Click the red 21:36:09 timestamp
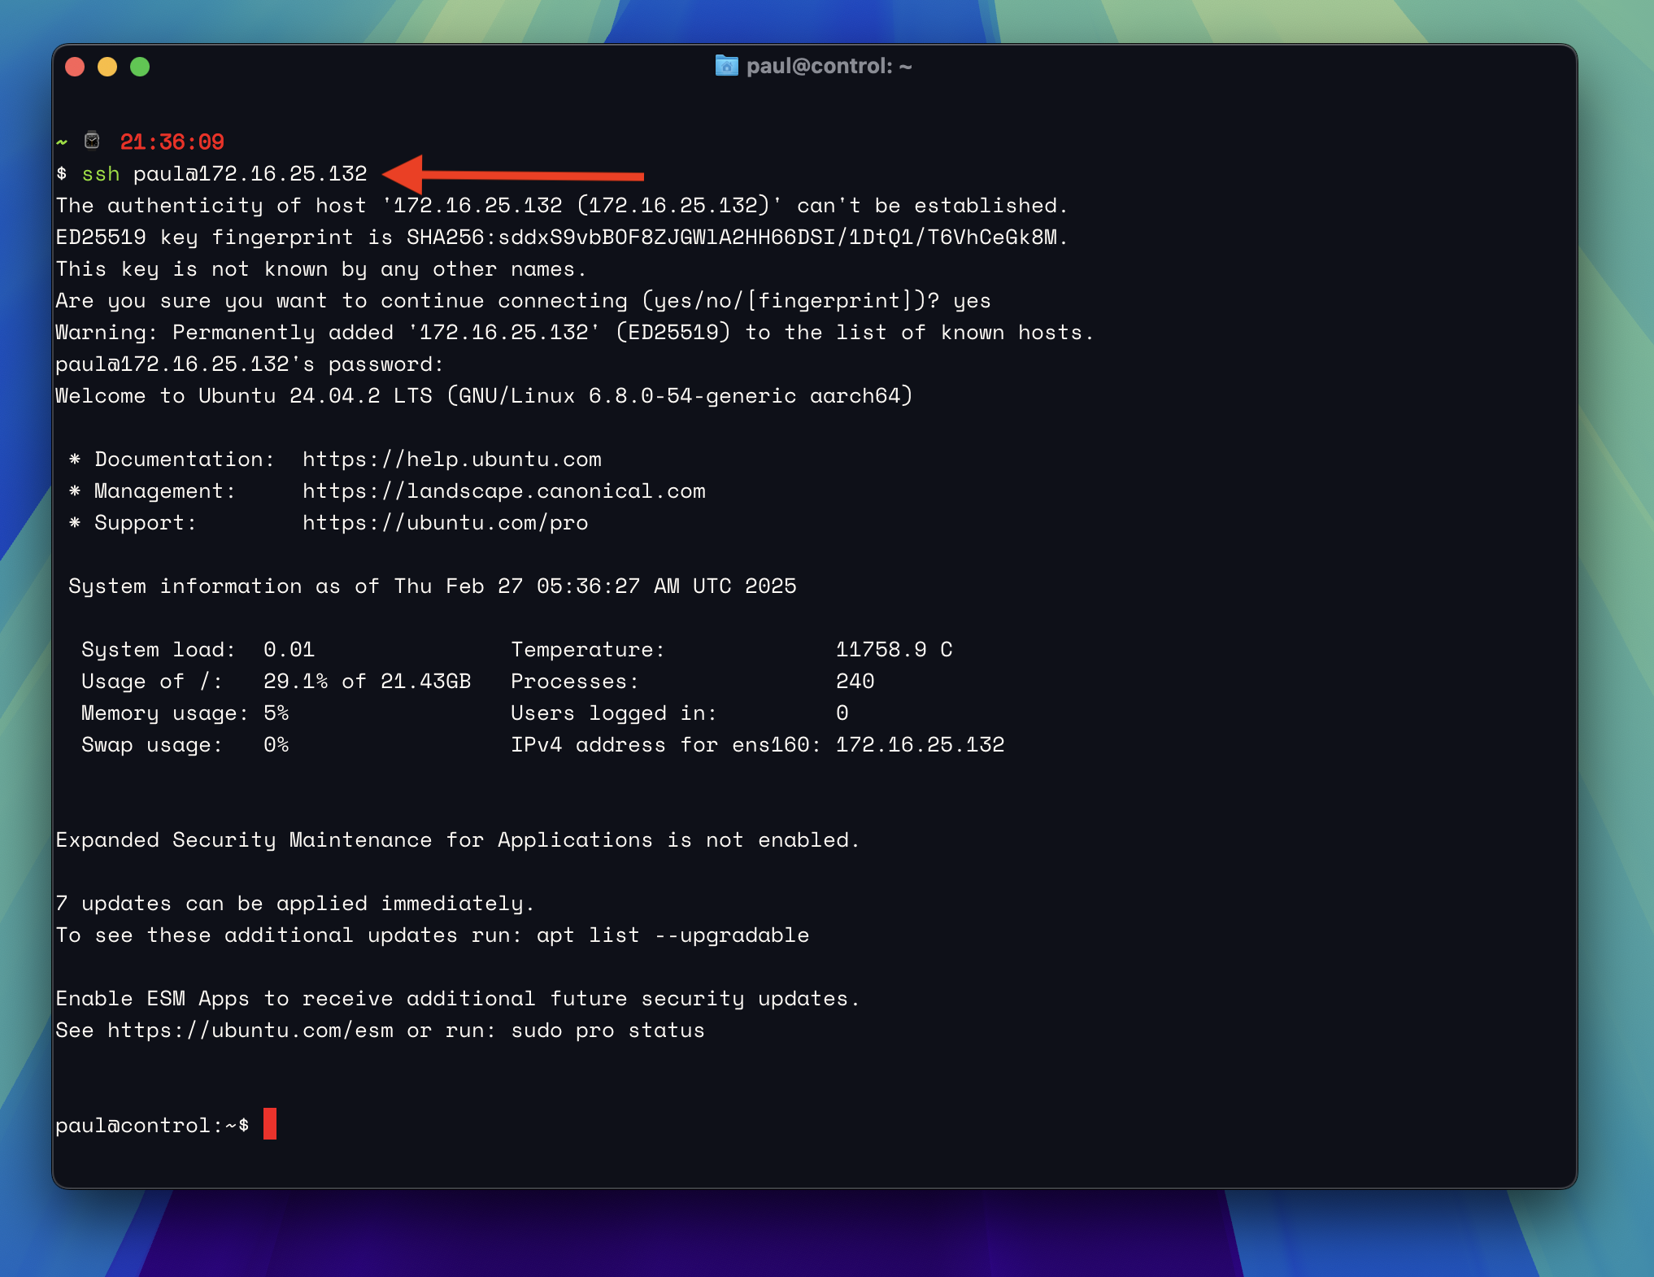The width and height of the screenshot is (1654, 1277). (x=171, y=141)
